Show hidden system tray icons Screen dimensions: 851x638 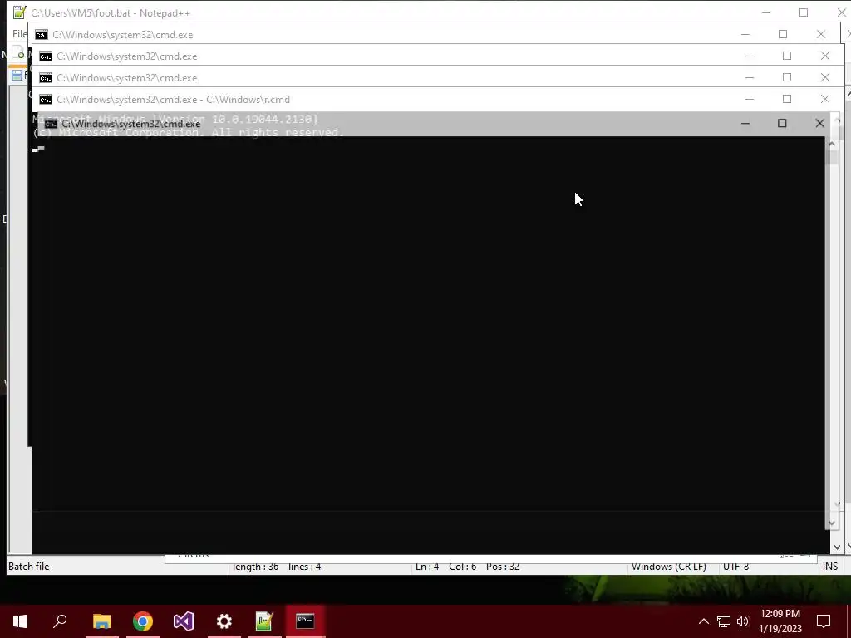click(703, 621)
